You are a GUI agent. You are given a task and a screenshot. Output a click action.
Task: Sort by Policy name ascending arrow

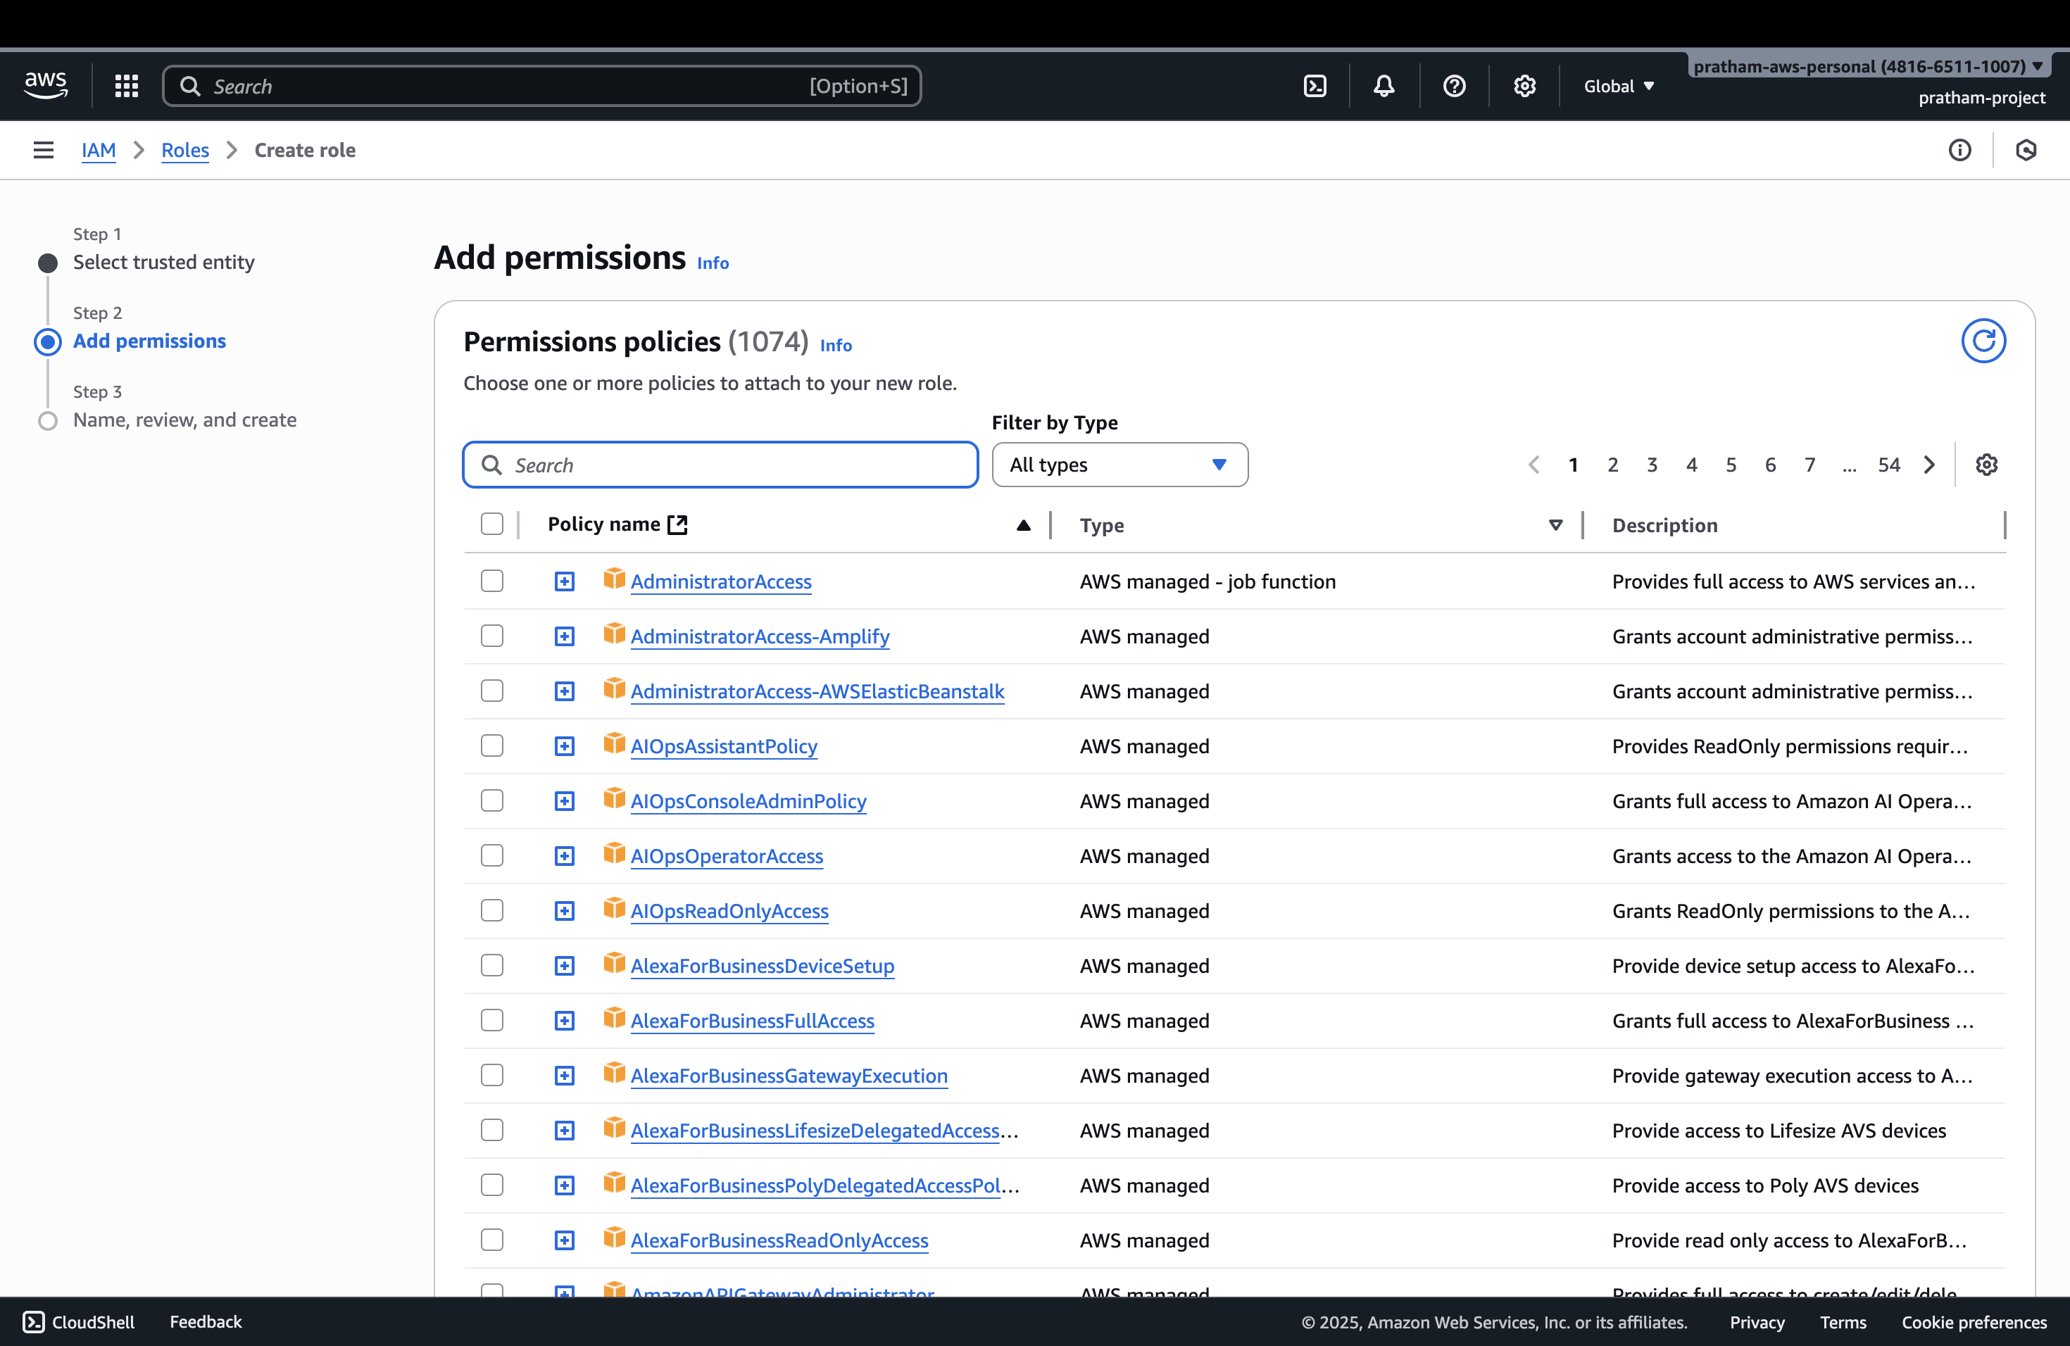click(x=1024, y=525)
